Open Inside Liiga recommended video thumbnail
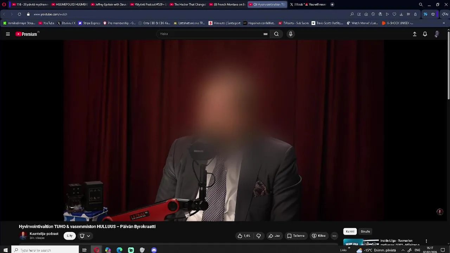The height and width of the screenshot is (253, 450). [x=361, y=242]
